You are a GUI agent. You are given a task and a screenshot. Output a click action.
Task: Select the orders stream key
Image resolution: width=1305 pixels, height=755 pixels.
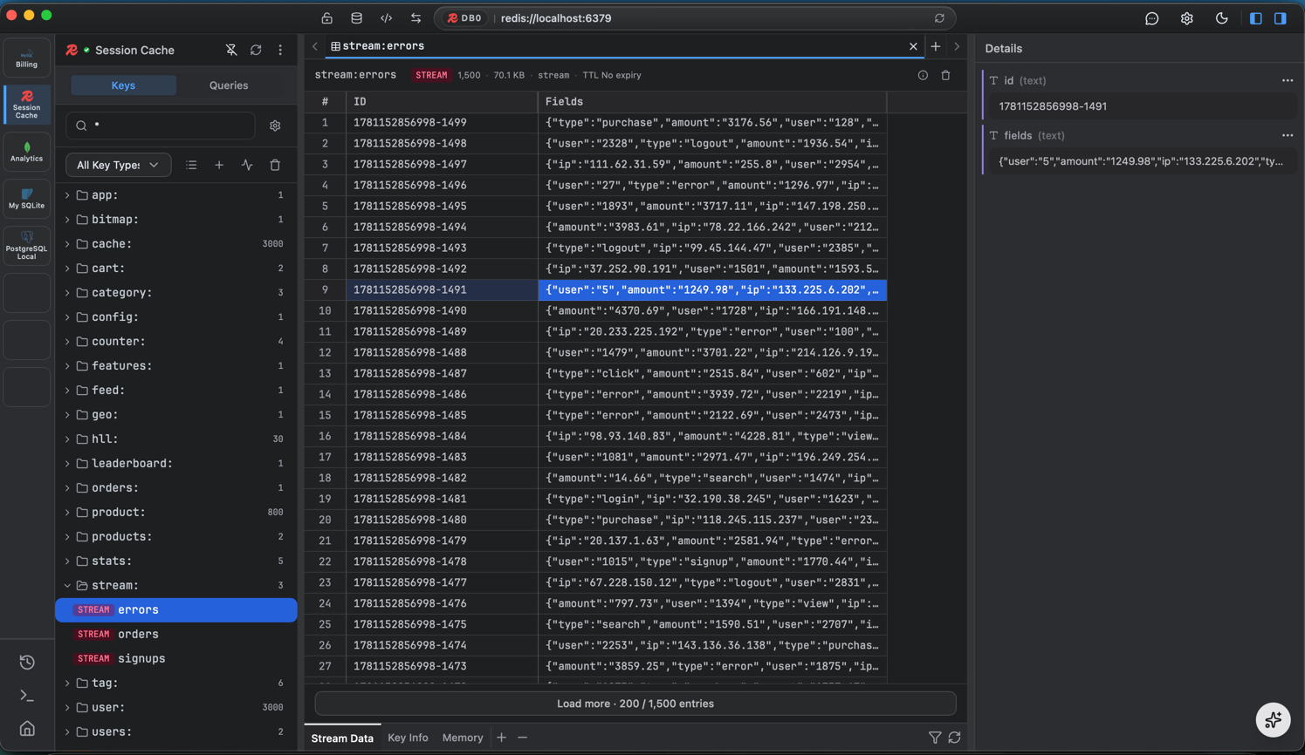[176, 635]
